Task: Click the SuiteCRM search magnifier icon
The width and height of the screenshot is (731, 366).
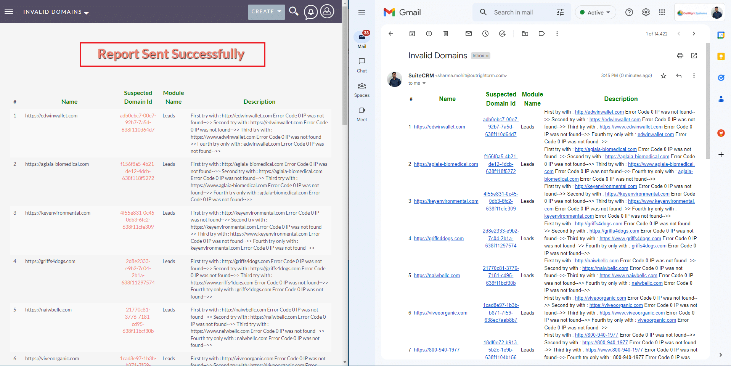Action: coord(294,11)
